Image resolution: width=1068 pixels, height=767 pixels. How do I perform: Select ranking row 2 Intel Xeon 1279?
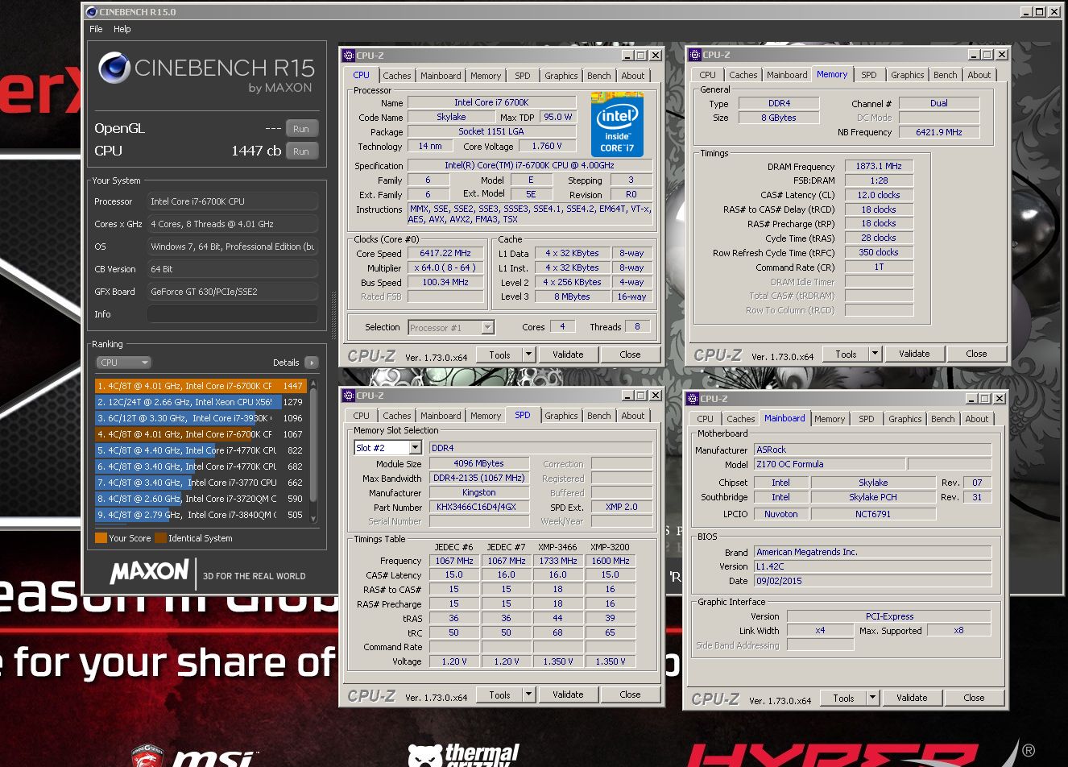click(x=200, y=402)
